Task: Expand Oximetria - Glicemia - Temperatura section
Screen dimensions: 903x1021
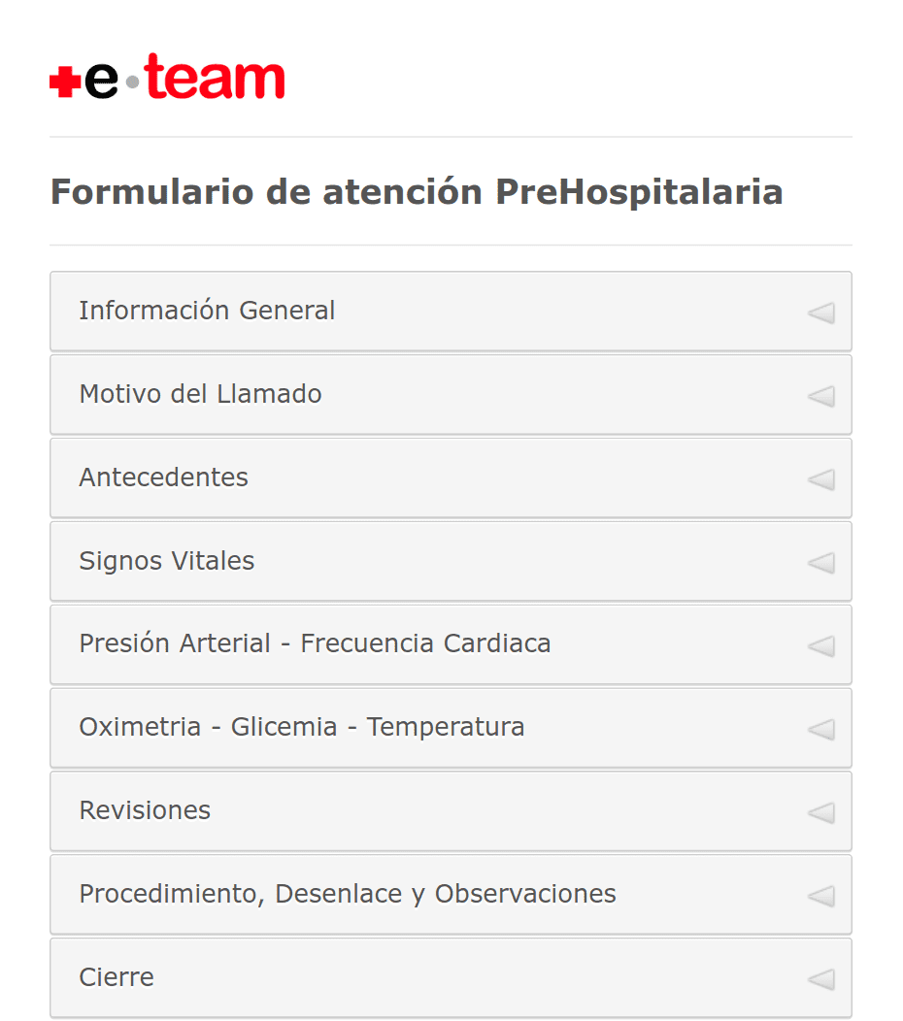Action: click(451, 728)
